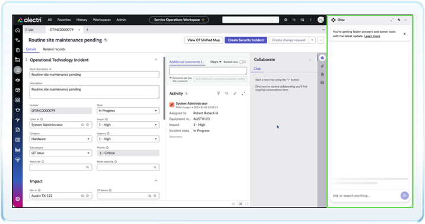Close the OTINC0000079 tab

point(79,30)
